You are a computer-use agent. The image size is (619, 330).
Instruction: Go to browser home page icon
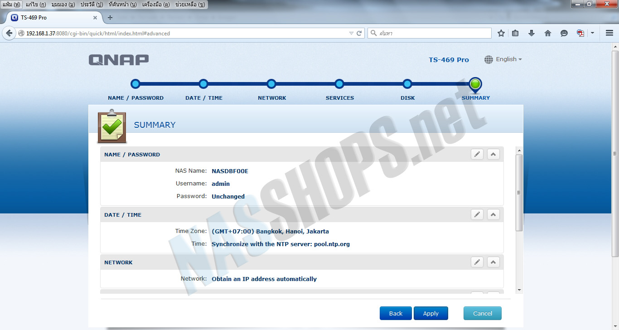tap(548, 33)
